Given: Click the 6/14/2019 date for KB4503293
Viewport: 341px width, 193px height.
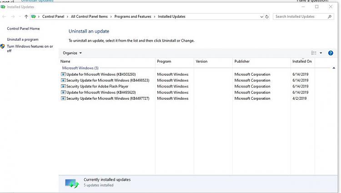Looking at the screenshot, I should 301,74.
